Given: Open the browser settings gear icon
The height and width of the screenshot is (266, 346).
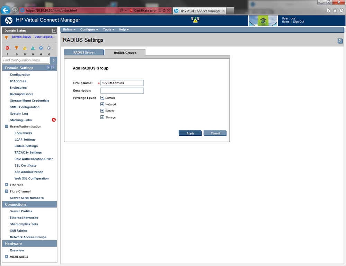Looking at the screenshot, I should pos(341,10).
